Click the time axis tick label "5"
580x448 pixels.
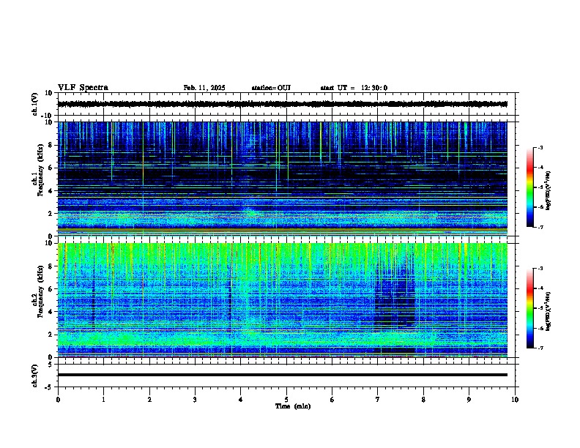pyautogui.click(x=286, y=400)
